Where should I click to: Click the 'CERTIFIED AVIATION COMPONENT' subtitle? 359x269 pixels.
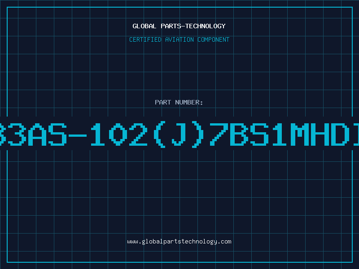pos(179,39)
